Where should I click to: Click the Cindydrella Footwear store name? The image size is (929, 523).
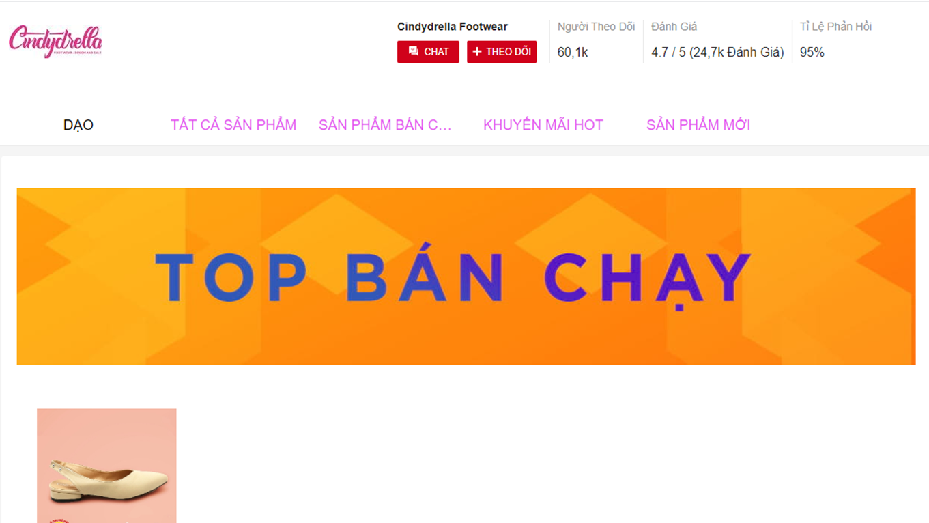(453, 27)
